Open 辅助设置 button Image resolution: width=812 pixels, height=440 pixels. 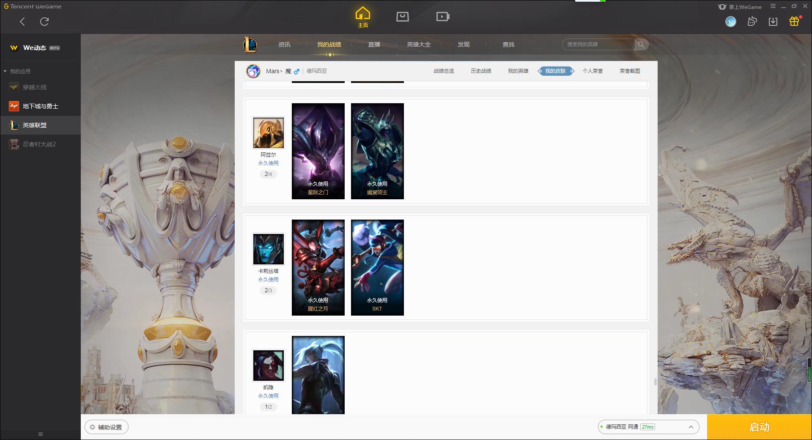point(107,427)
